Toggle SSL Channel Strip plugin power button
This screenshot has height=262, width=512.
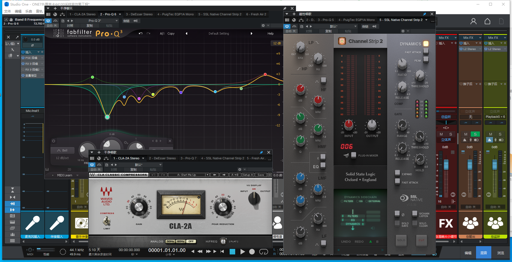point(287,26)
